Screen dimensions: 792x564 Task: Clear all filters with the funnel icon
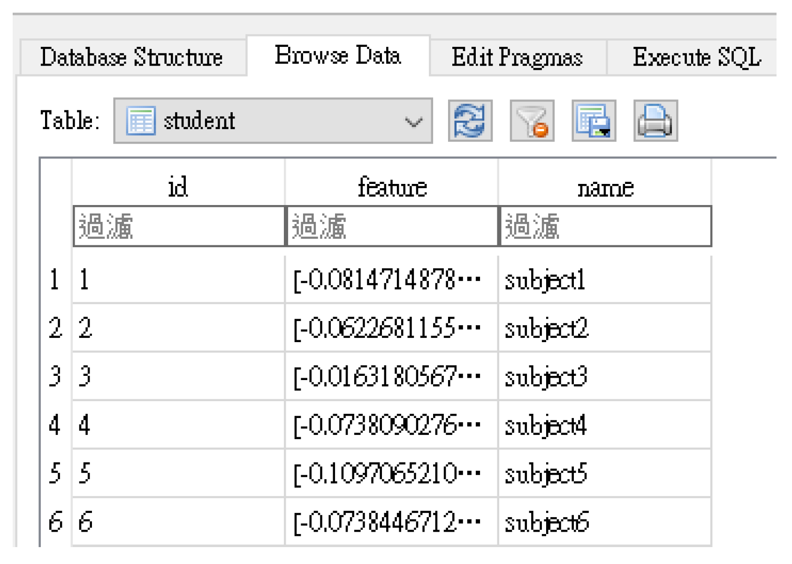pos(532,121)
